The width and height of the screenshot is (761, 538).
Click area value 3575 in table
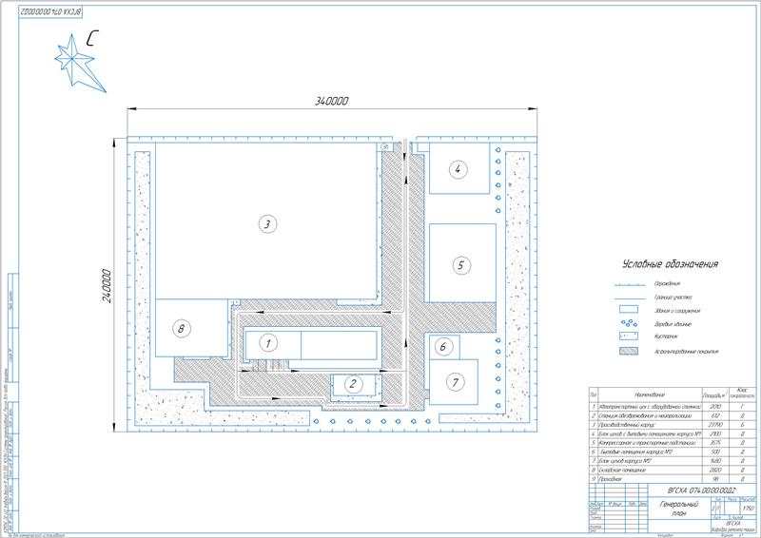715,443
